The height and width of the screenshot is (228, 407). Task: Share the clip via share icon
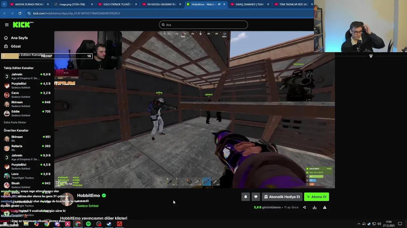coord(304,207)
